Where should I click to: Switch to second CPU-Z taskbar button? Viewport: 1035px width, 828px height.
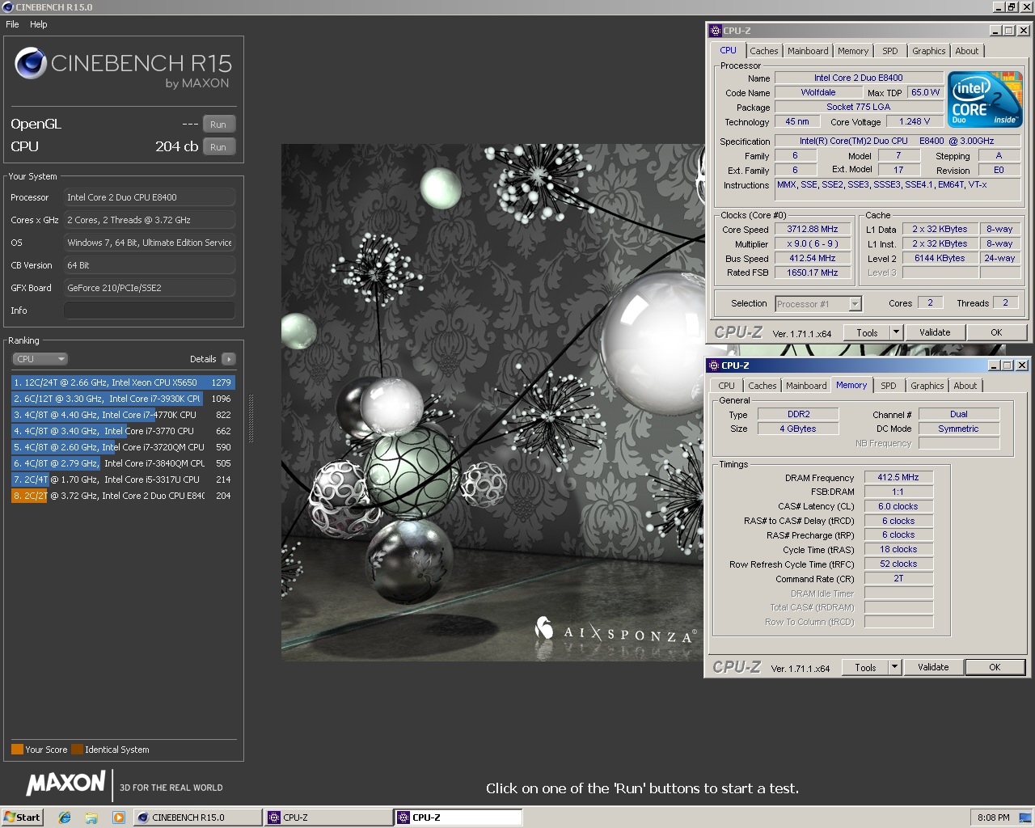pyautogui.click(x=458, y=817)
